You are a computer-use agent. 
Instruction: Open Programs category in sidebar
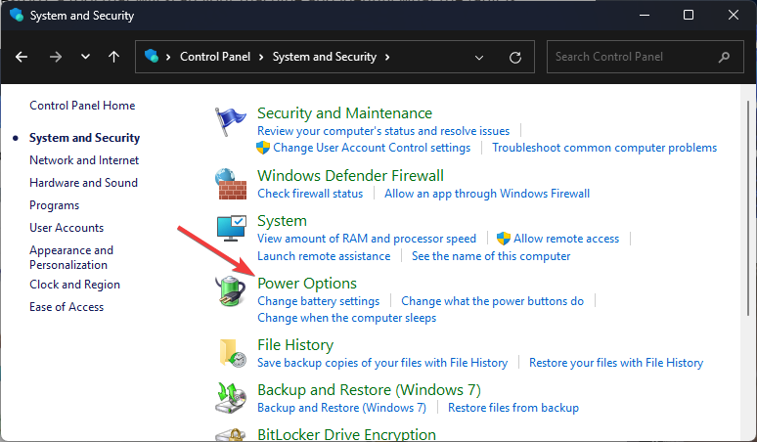[54, 205]
